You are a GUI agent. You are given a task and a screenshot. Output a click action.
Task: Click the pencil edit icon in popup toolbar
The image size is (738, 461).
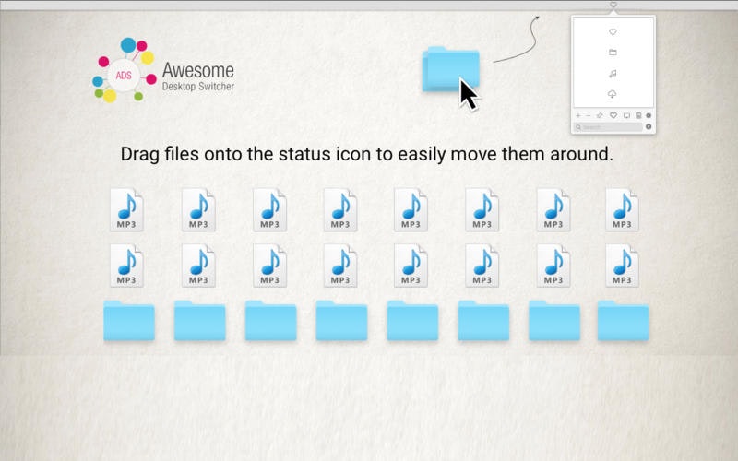pyautogui.click(x=600, y=115)
